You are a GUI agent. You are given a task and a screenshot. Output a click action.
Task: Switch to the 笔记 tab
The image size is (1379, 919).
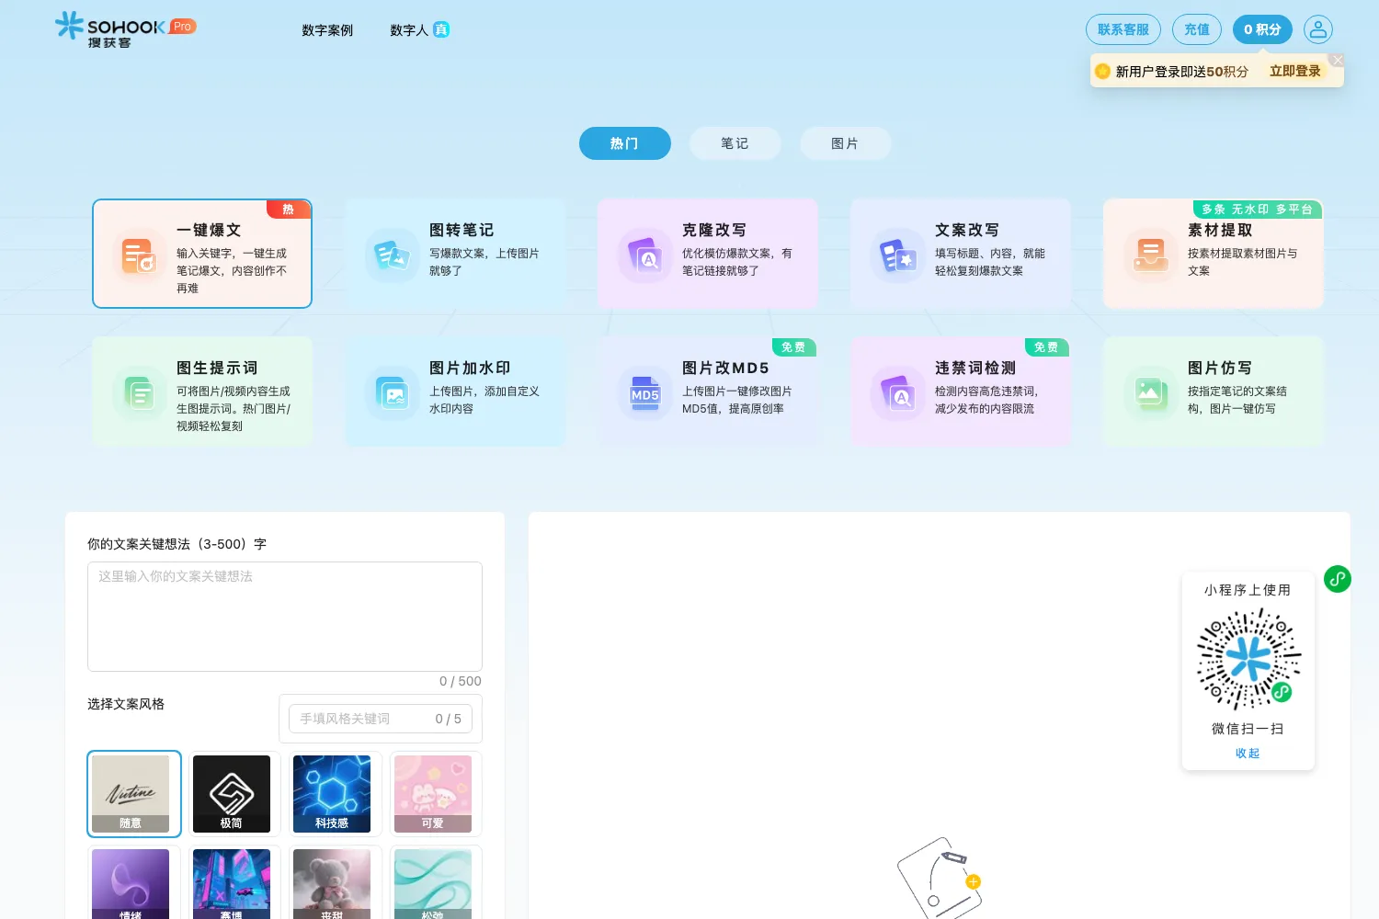coord(735,143)
